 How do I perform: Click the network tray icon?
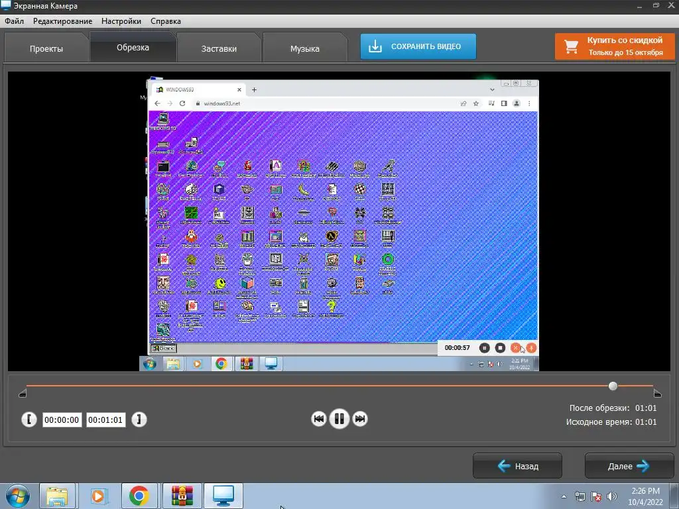click(580, 496)
